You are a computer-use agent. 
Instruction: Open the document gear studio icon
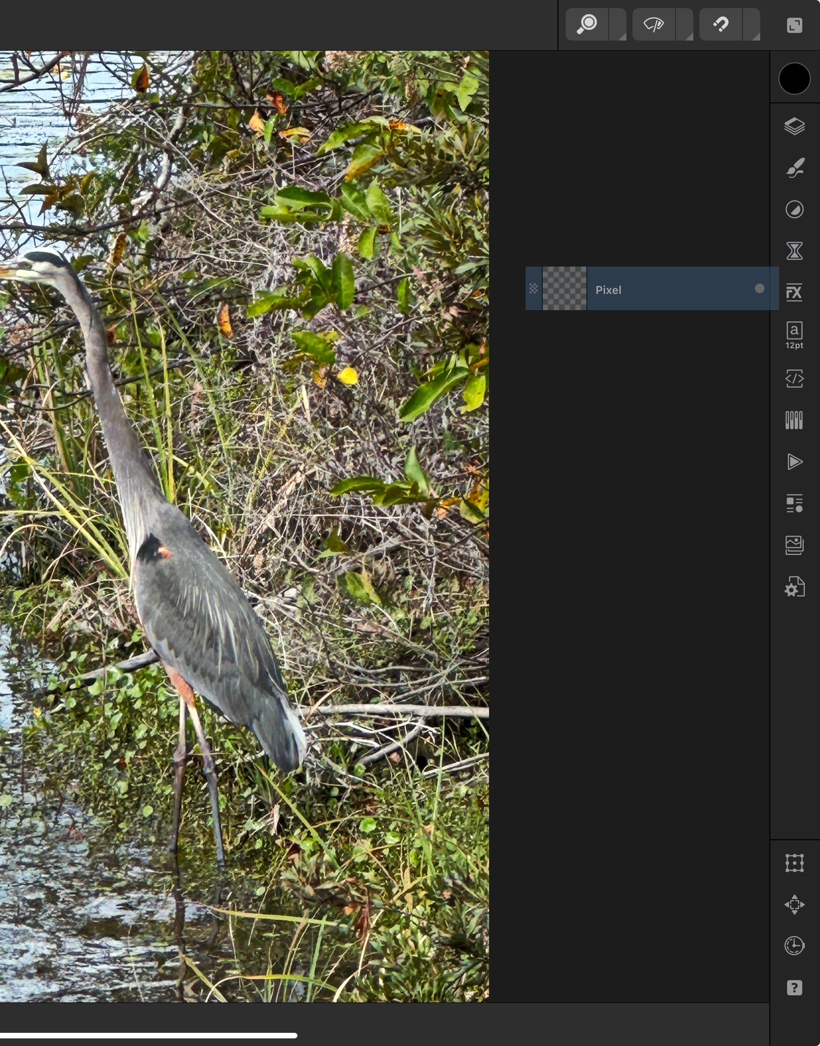[x=794, y=587]
